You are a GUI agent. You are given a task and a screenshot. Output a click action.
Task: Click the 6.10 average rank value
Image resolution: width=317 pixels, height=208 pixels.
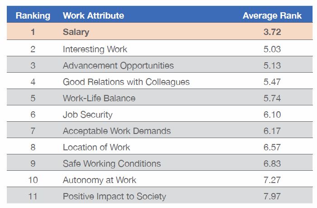pyautogui.click(x=272, y=115)
